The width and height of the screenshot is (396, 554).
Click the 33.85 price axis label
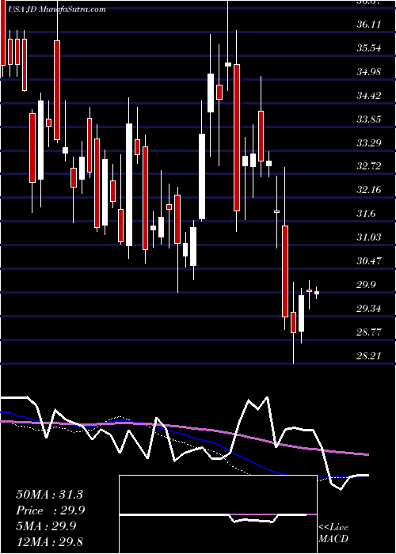click(369, 119)
